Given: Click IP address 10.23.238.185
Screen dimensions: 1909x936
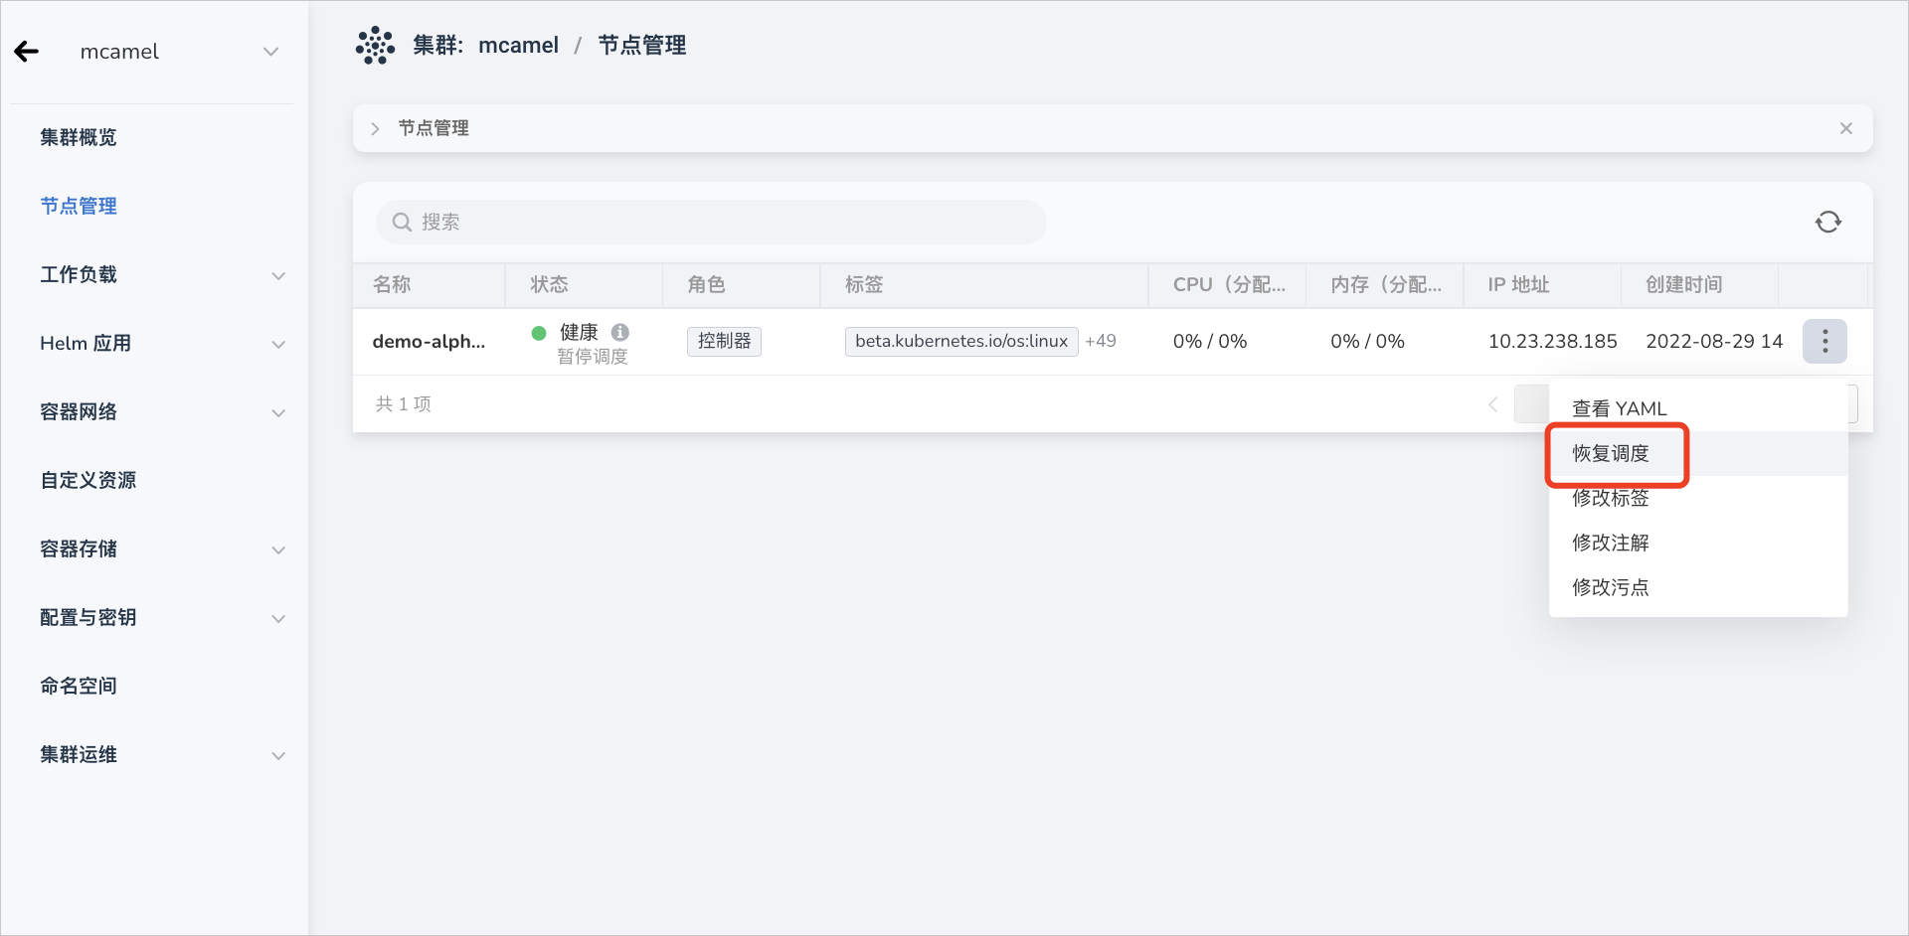Looking at the screenshot, I should 1552,341.
